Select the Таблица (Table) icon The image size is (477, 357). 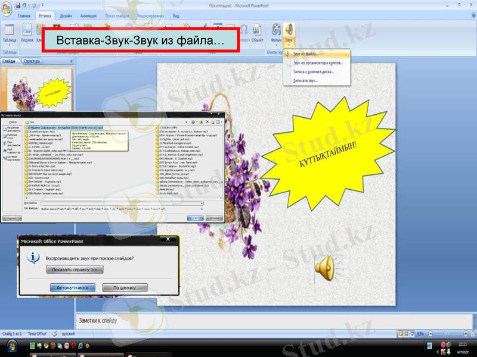10,30
